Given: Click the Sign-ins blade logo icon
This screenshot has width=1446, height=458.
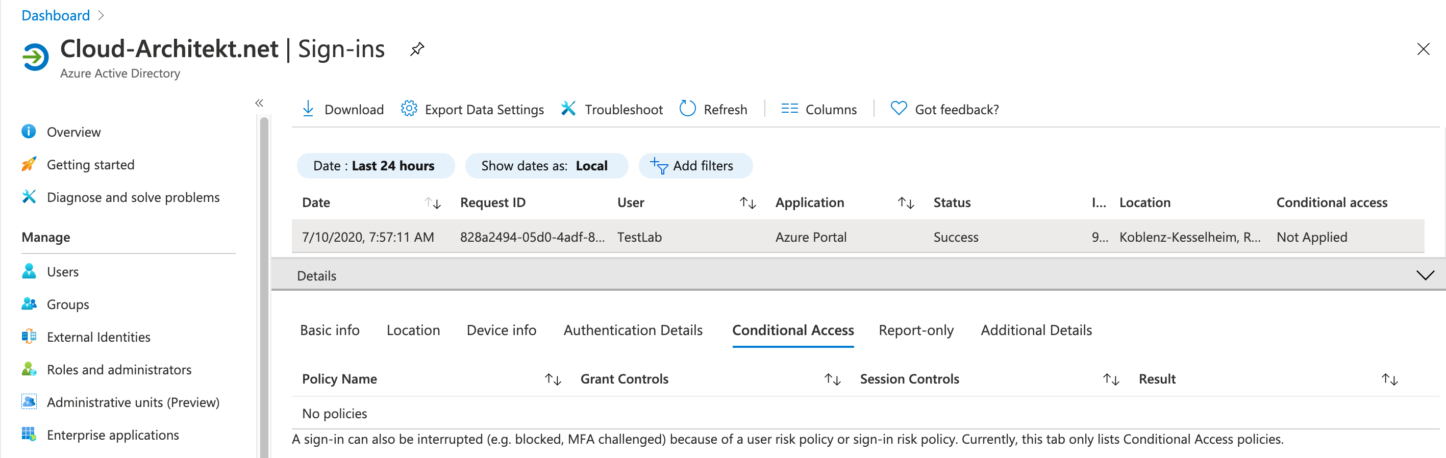Looking at the screenshot, I should [35, 57].
